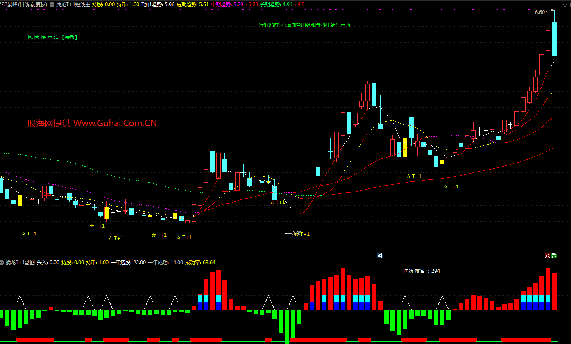Click the 3.85 low price label
The height and width of the screenshot is (344, 571).
pos(297,233)
